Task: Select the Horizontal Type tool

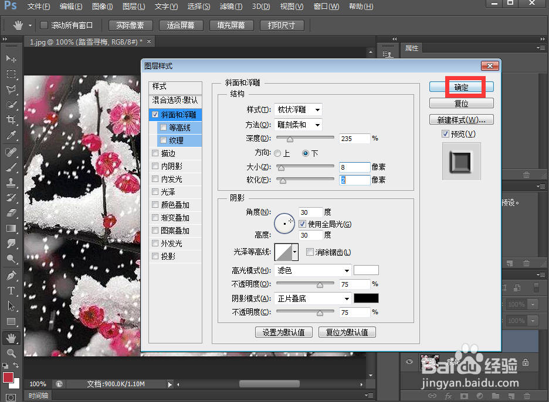Action: tap(11, 291)
